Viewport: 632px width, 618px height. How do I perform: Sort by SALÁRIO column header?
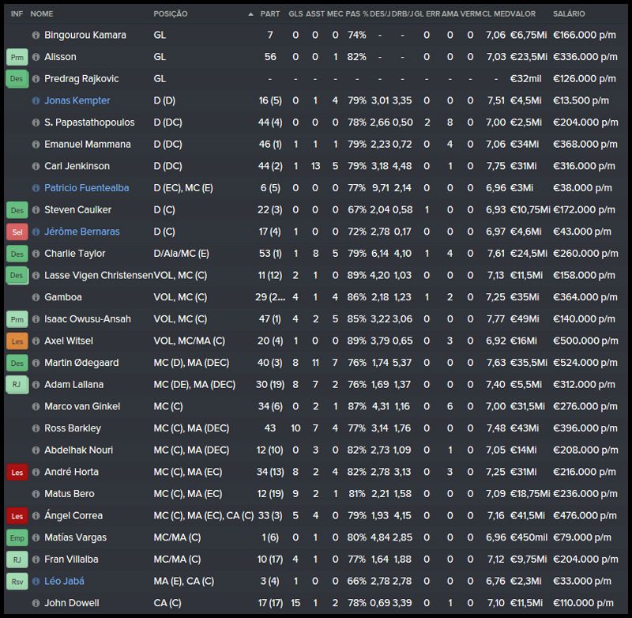(568, 14)
